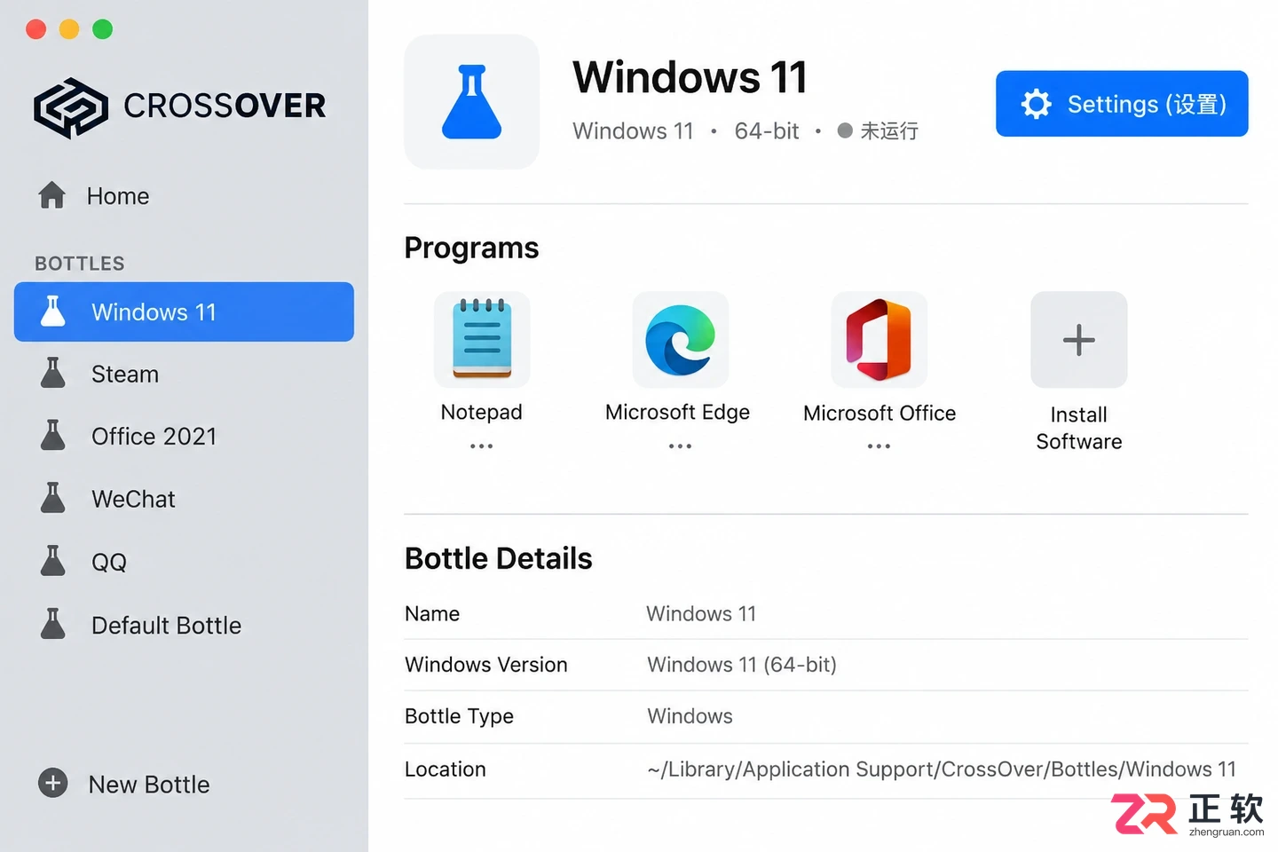Open the Microsoft Office icon
1278x852 pixels.
[879, 340]
